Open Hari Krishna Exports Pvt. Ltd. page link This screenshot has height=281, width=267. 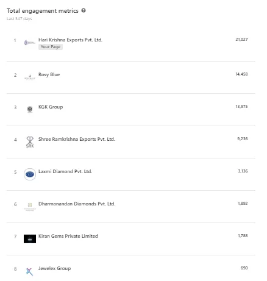tap(70, 40)
